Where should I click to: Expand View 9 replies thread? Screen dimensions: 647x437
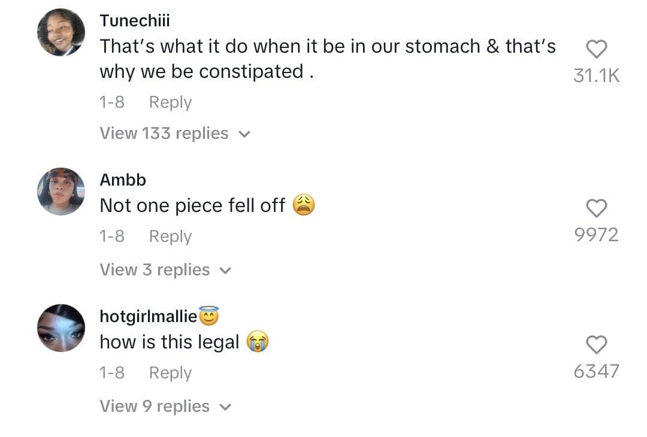pos(165,406)
